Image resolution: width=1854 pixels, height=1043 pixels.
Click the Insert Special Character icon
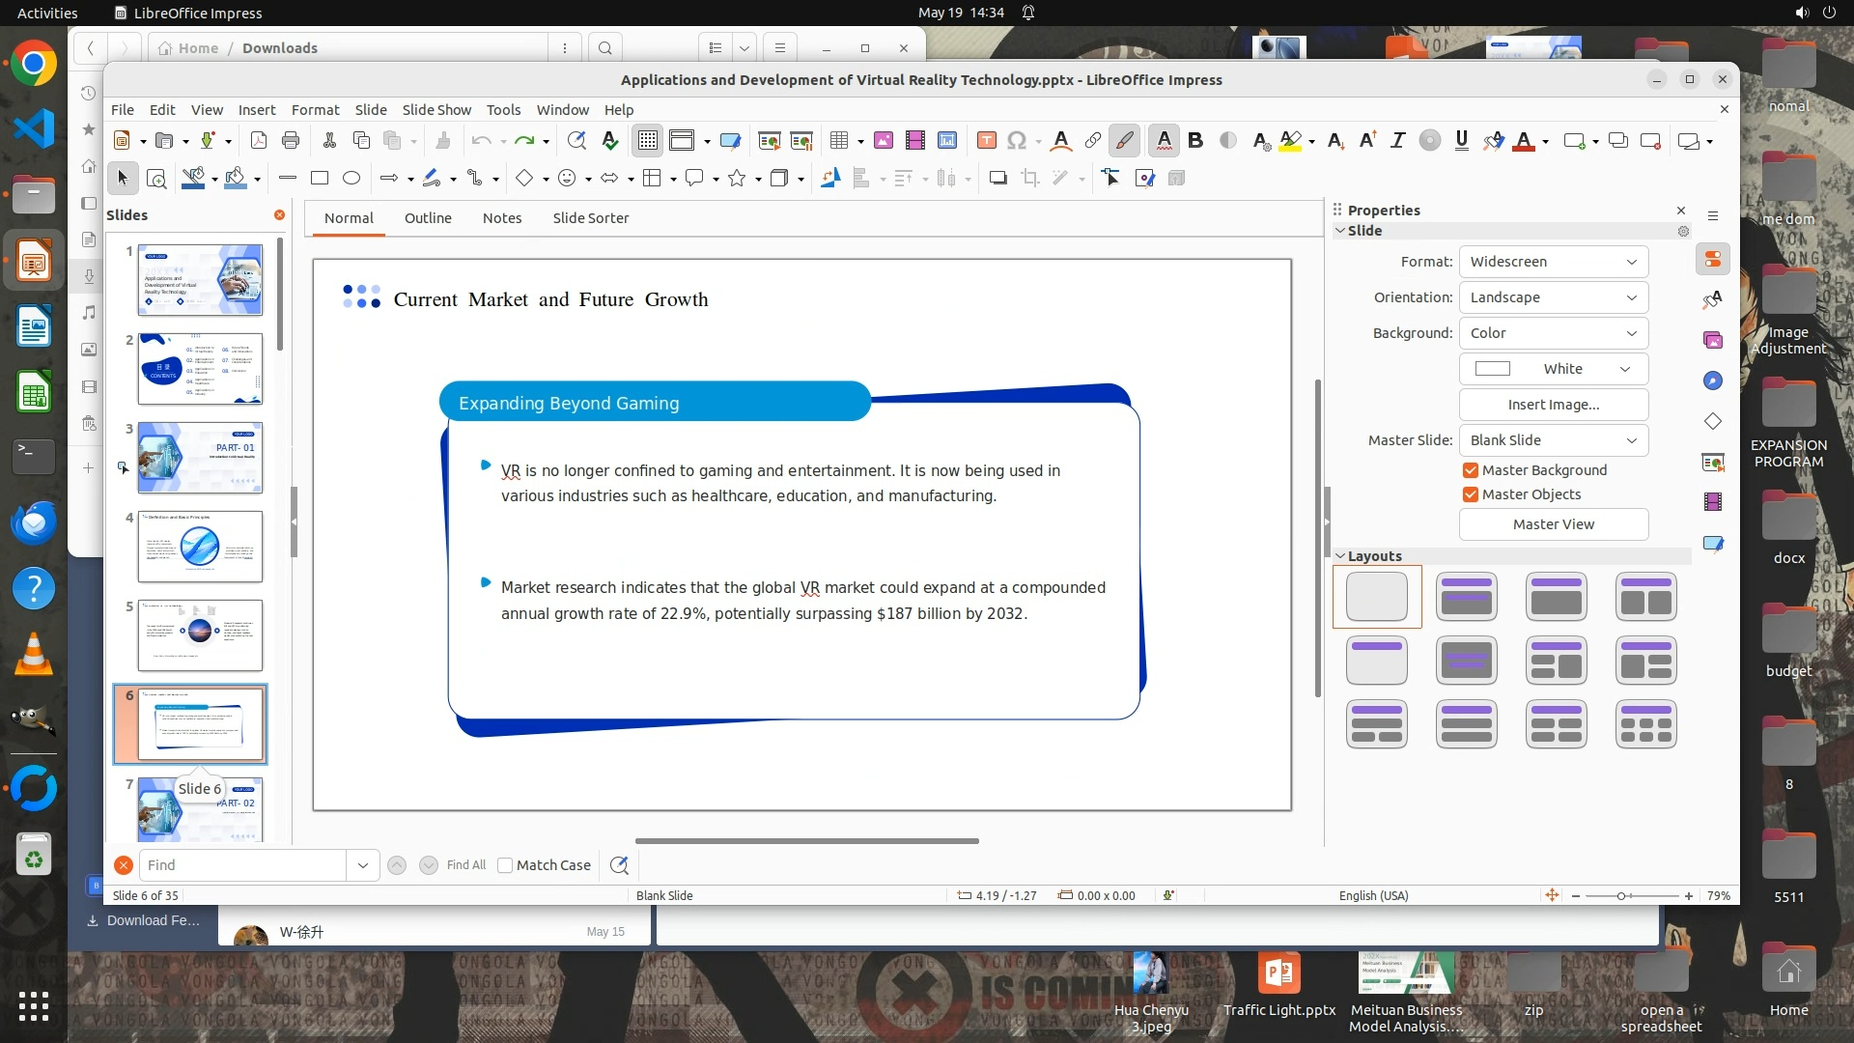1016,141
